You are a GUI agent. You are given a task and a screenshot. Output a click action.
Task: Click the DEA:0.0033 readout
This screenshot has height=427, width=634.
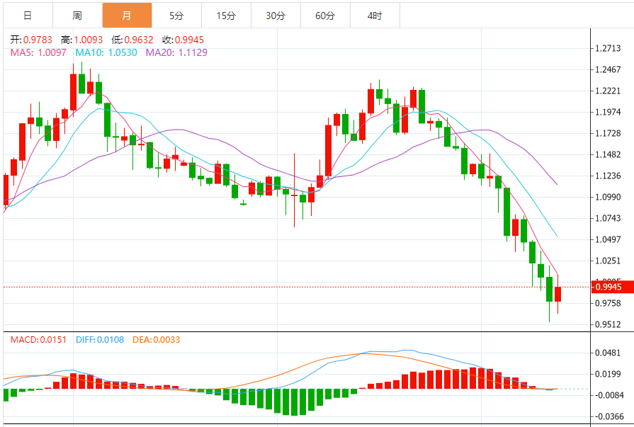click(157, 340)
